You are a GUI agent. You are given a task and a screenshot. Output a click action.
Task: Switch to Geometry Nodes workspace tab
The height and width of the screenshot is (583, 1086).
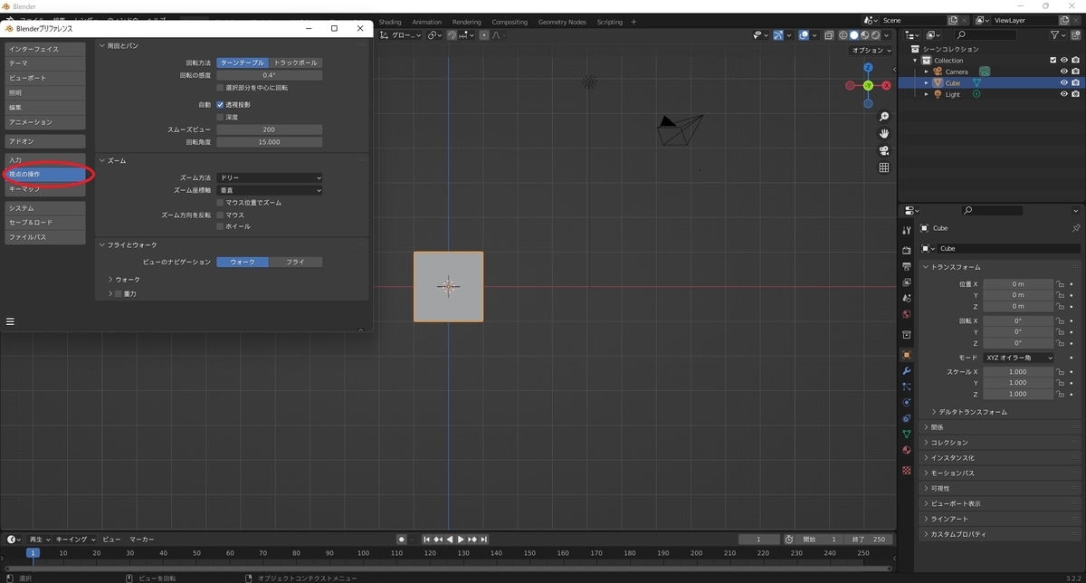562,22
